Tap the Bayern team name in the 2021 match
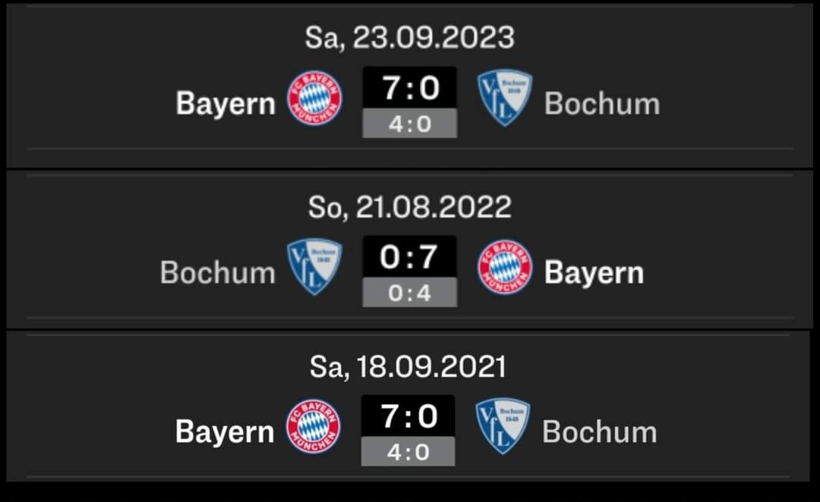The image size is (820, 502). pos(225,431)
